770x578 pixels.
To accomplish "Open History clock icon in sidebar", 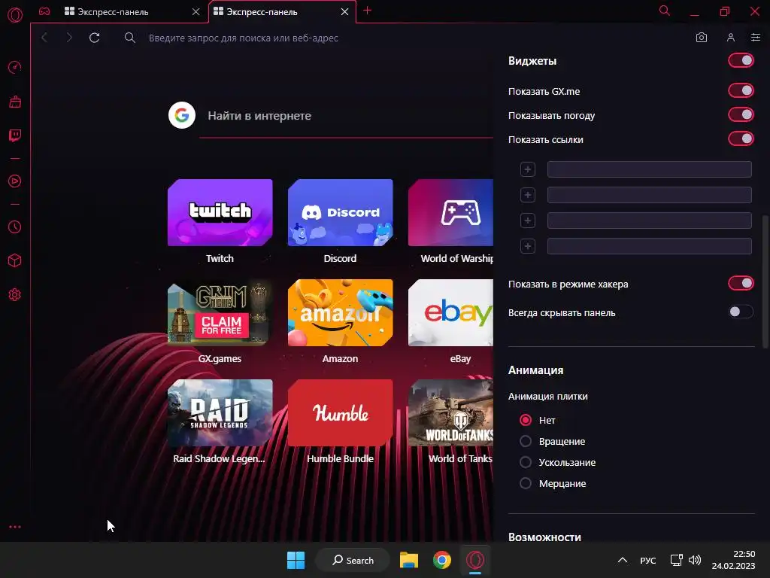I will point(15,227).
